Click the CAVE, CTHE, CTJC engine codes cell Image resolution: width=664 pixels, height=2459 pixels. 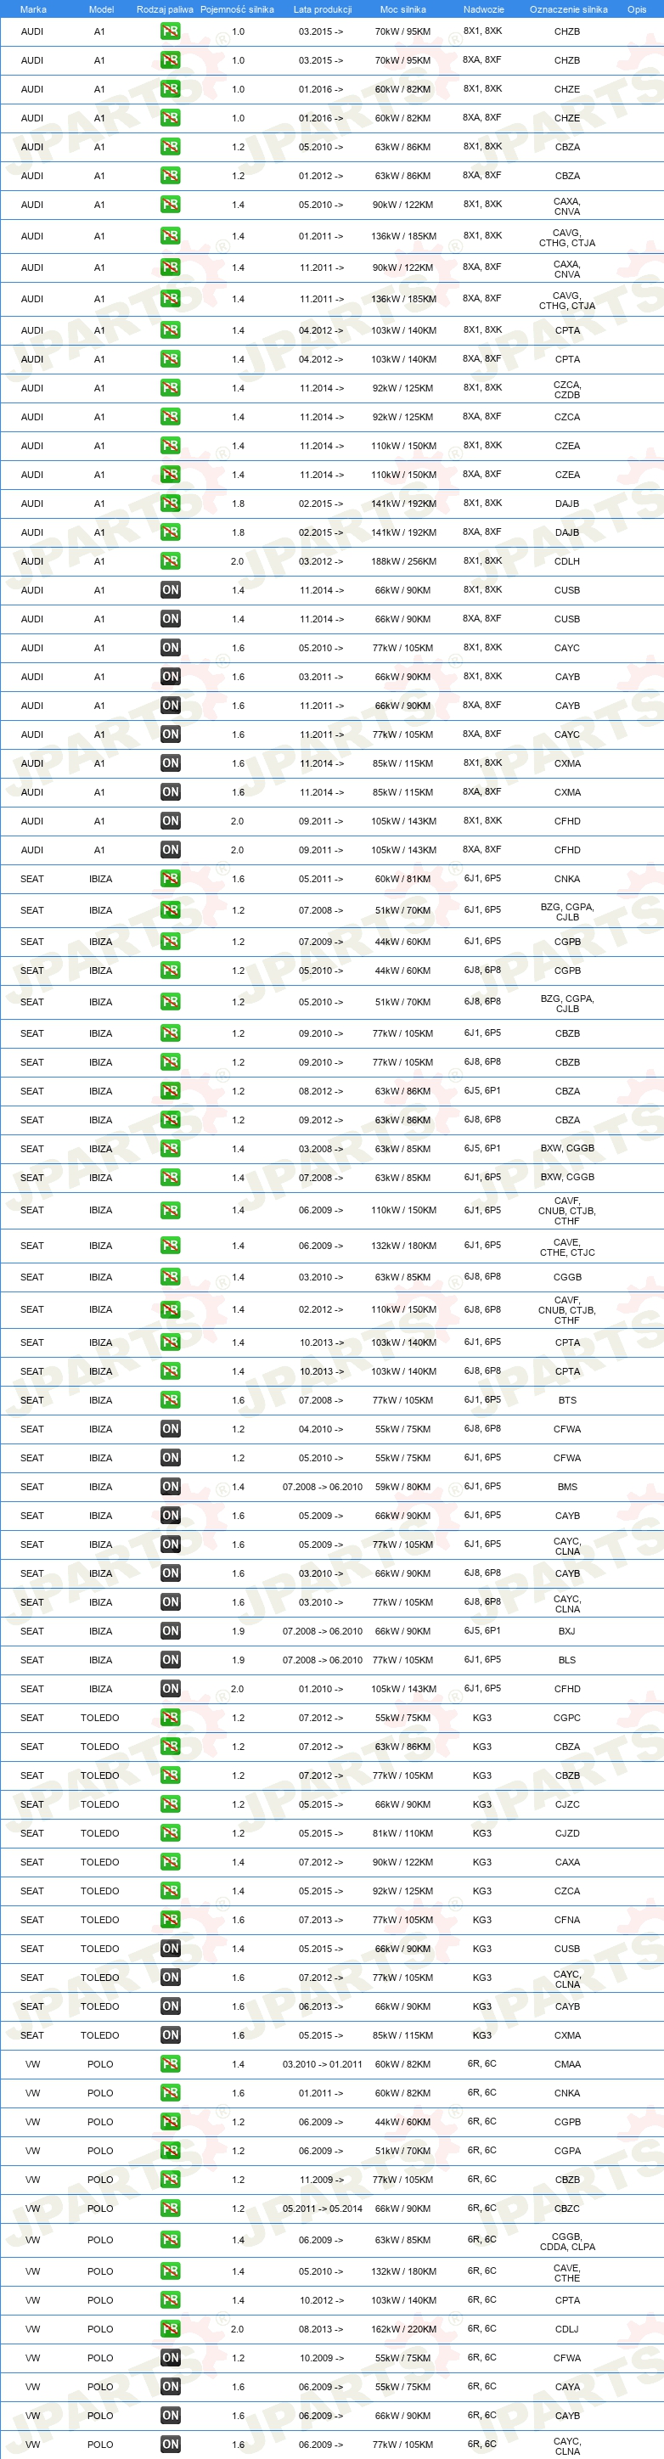(x=566, y=1246)
